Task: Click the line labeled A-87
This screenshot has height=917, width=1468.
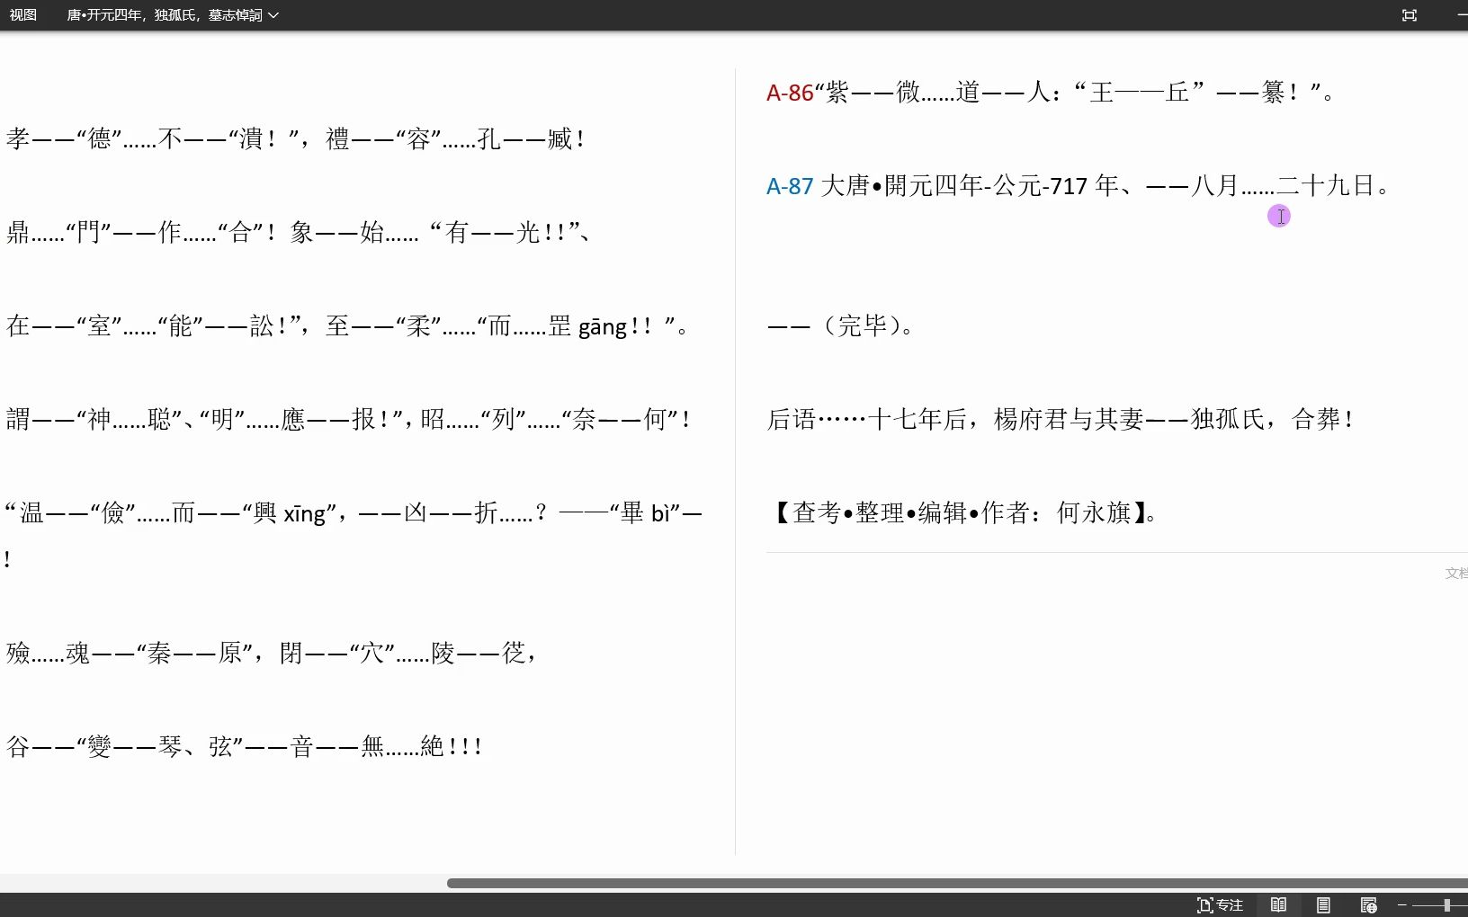Action: (x=1079, y=186)
